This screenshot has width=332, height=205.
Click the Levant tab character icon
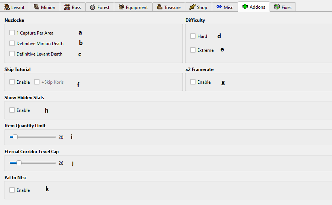pyautogui.click(x=7, y=7)
